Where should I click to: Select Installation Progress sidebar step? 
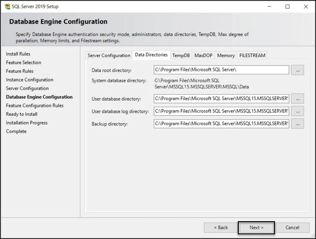pyautogui.click(x=27, y=123)
